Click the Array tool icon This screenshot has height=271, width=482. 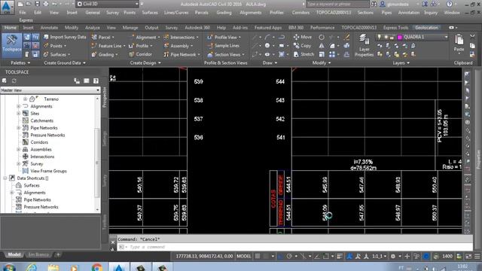tap(332, 54)
